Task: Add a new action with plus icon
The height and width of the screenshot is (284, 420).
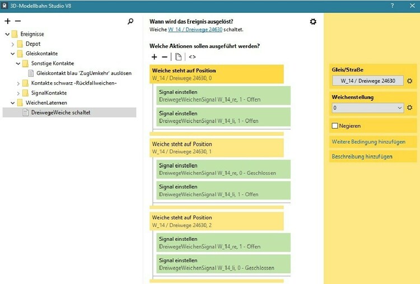Action: 155,57
